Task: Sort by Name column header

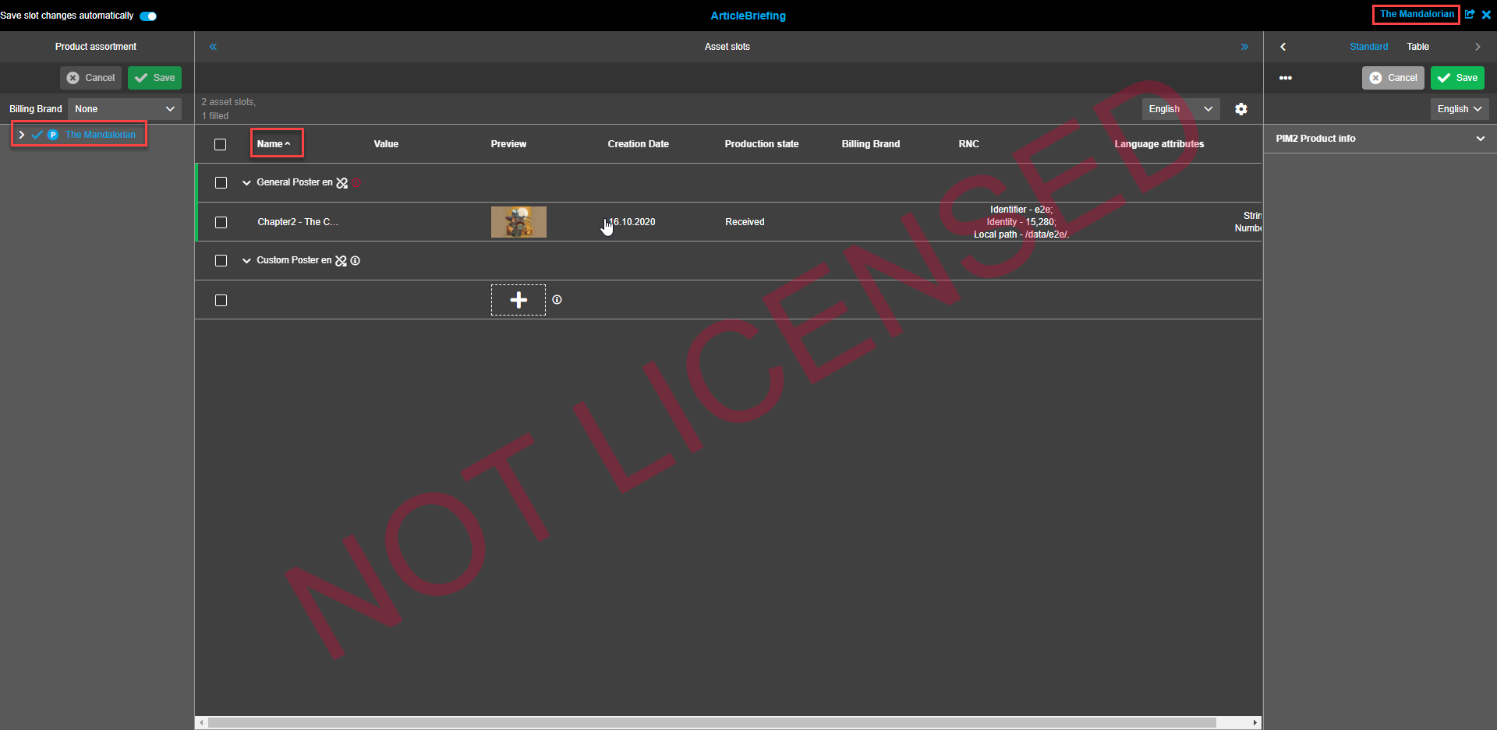Action: (x=274, y=144)
